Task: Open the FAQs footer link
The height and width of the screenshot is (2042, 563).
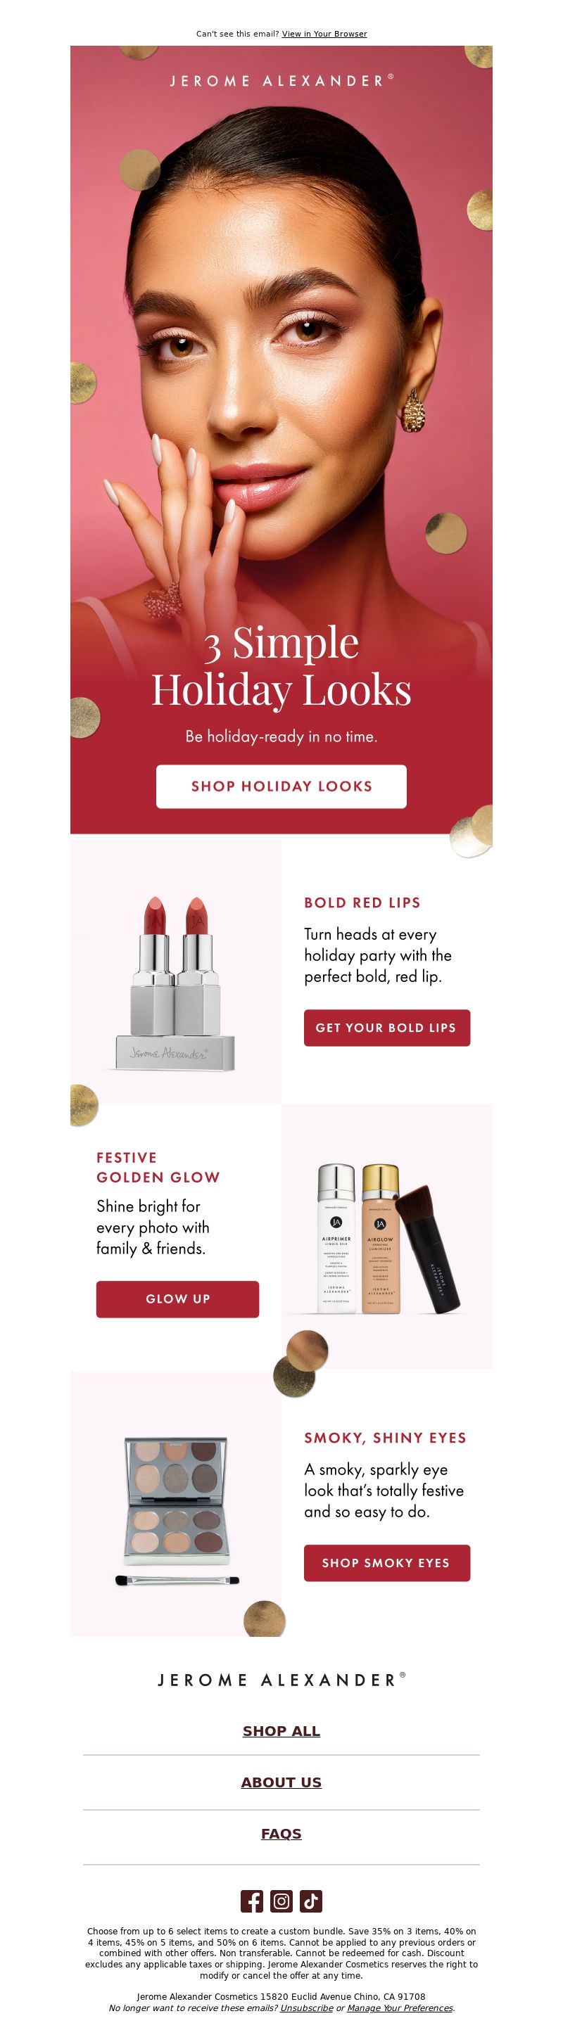Action: pyautogui.click(x=281, y=1834)
